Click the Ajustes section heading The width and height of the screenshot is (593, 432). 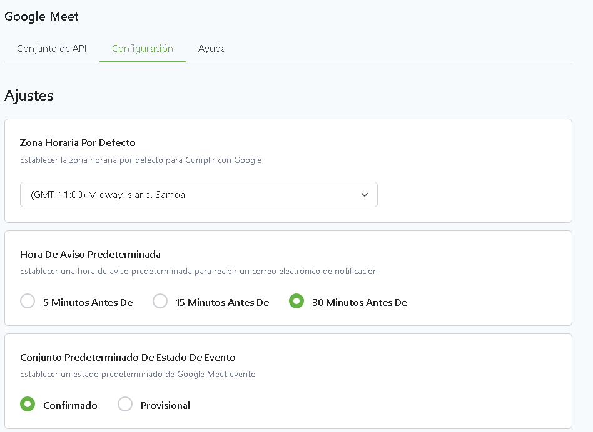pos(29,96)
